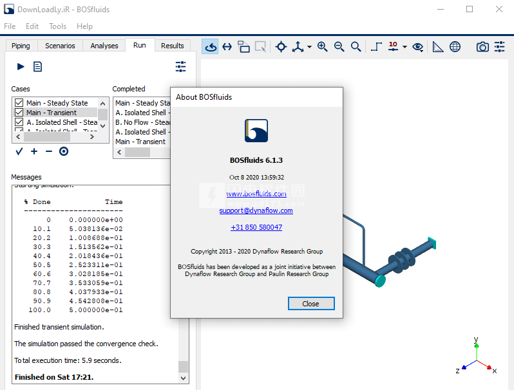Click the Cases list scroll left arrow
The height and width of the screenshot is (390, 514).
[18, 137]
